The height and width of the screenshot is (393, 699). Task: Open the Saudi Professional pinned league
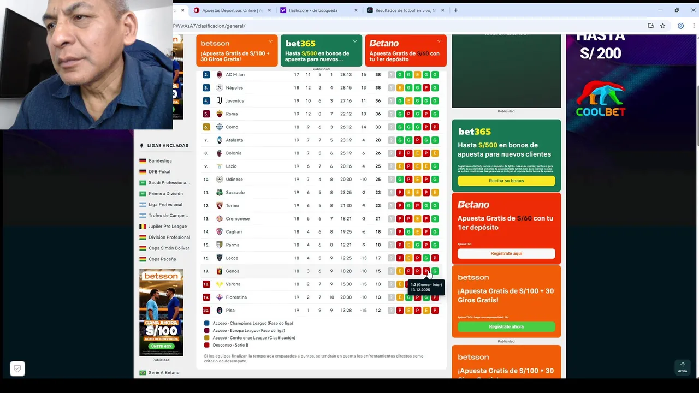point(169,183)
